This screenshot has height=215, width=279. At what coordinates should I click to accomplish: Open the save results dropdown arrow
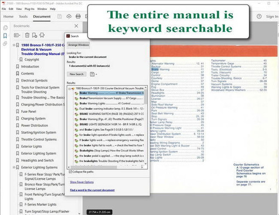[97, 74]
